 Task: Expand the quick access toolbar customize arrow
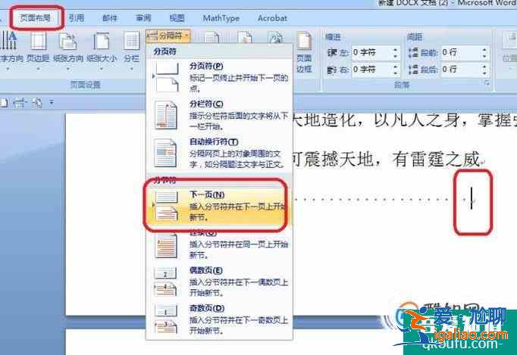[52, 103]
